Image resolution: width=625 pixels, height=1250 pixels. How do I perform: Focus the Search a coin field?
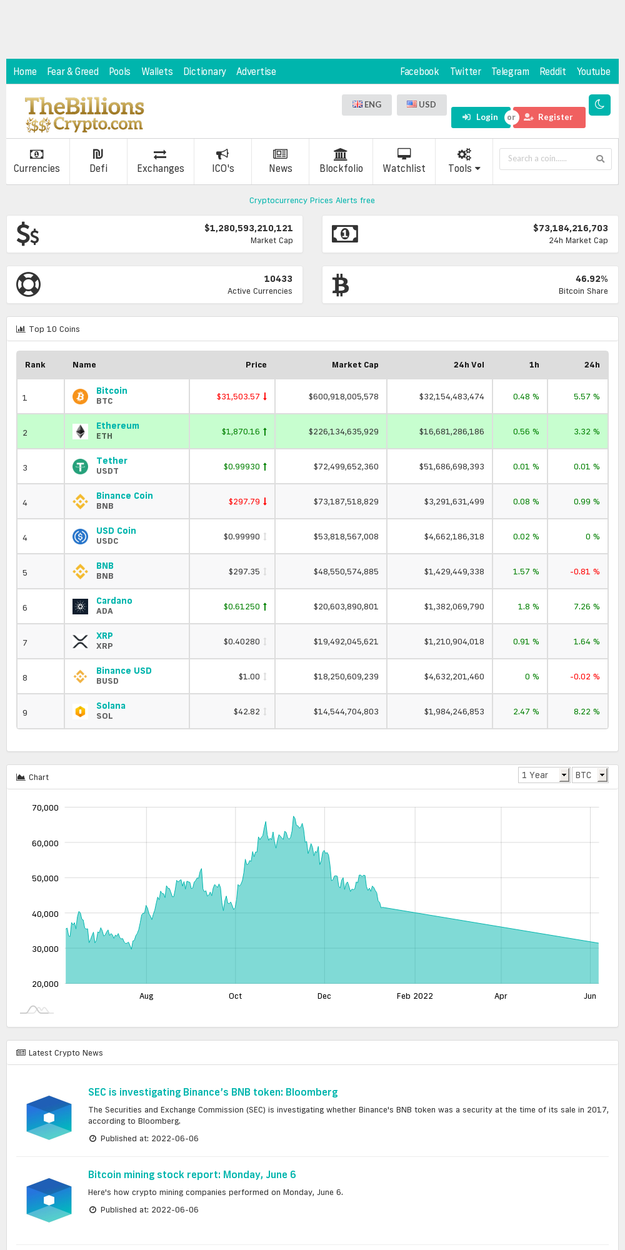click(x=556, y=159)
